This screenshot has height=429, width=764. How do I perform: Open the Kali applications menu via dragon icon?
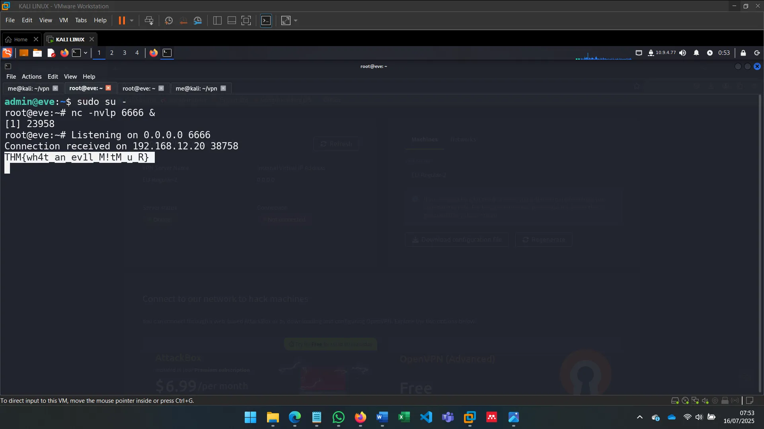point(7,53)
